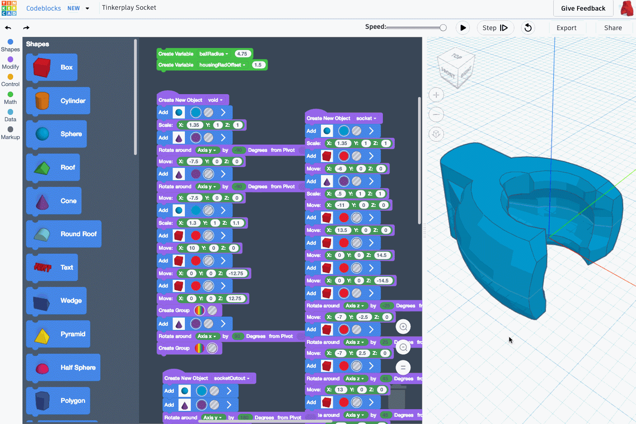Viewport: 636px width, 424px height.
Task: Click the shapes panel vertical scrollbar
Action: [135, 98]
